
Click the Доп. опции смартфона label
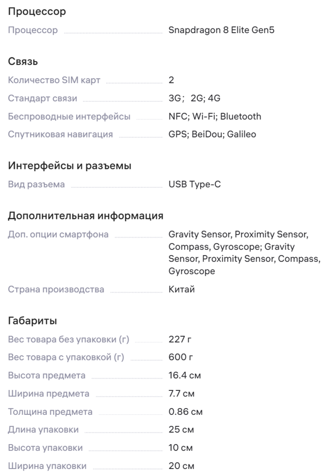point(59,235)
